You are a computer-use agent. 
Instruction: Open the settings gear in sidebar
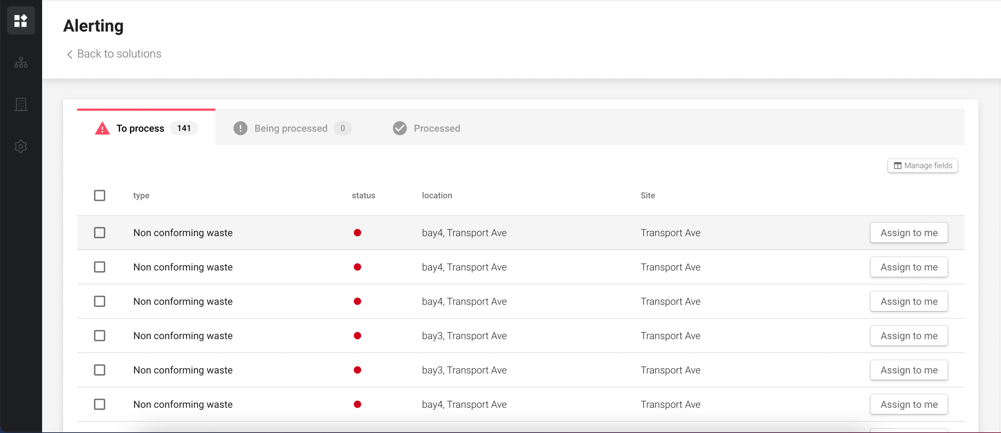click(21, 146)
